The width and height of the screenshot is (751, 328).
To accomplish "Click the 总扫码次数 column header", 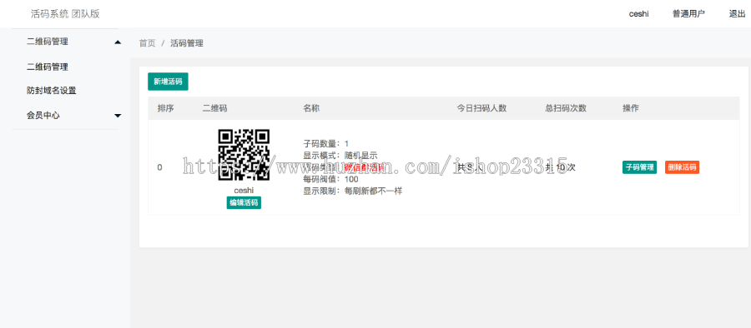I will coord(566,108).
